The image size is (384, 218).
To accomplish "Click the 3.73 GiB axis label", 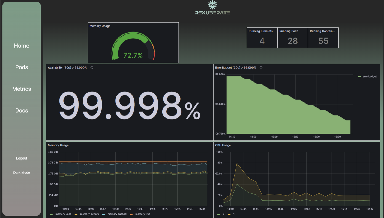I will (53, 163).
